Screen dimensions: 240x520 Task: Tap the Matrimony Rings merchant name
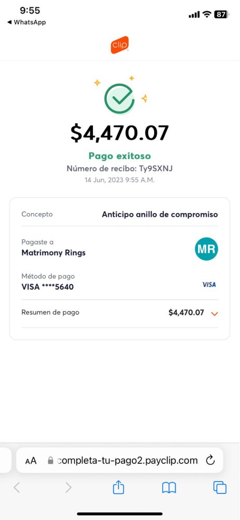coord(54,253)
